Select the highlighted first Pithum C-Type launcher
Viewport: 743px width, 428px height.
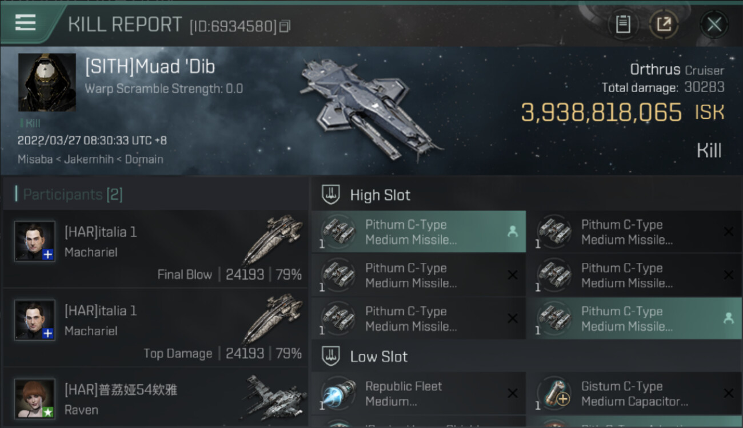click(418, 232)
